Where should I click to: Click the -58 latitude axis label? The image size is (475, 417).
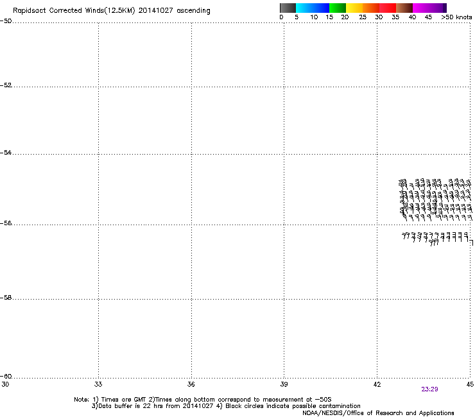pos(6,298)
